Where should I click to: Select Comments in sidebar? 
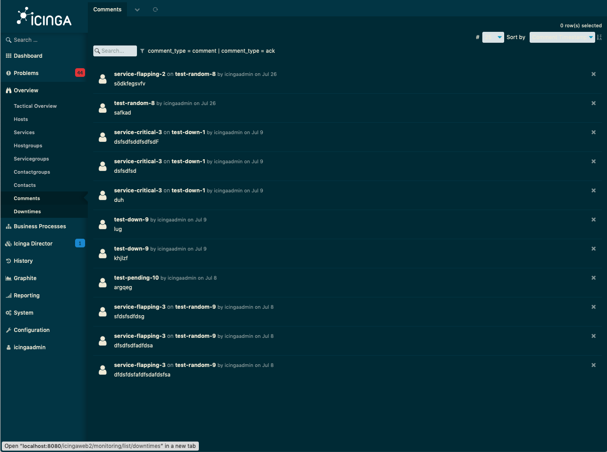click(x=27, y=198)
